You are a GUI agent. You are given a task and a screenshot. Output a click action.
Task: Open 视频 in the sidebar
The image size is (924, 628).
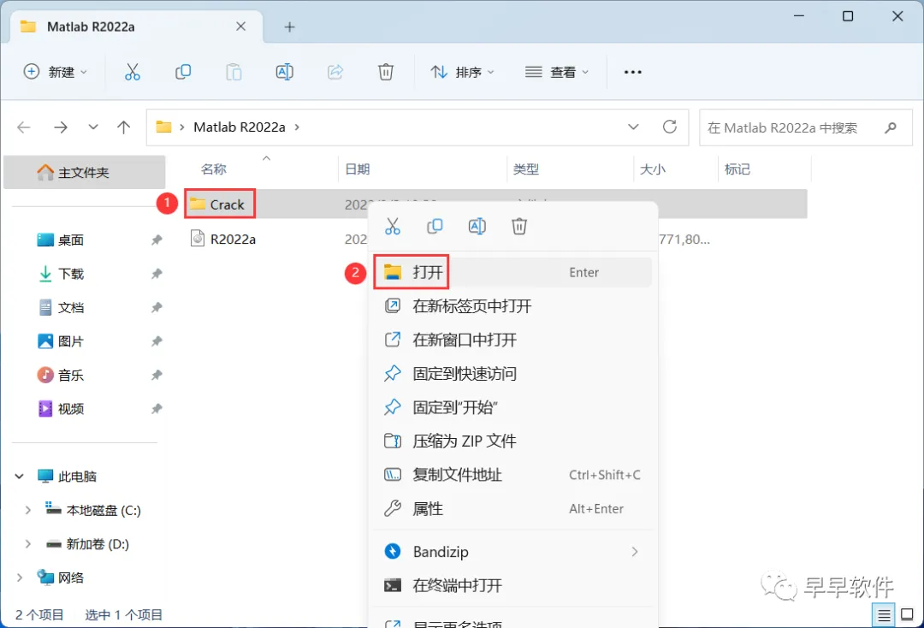(x=71, y=408)
